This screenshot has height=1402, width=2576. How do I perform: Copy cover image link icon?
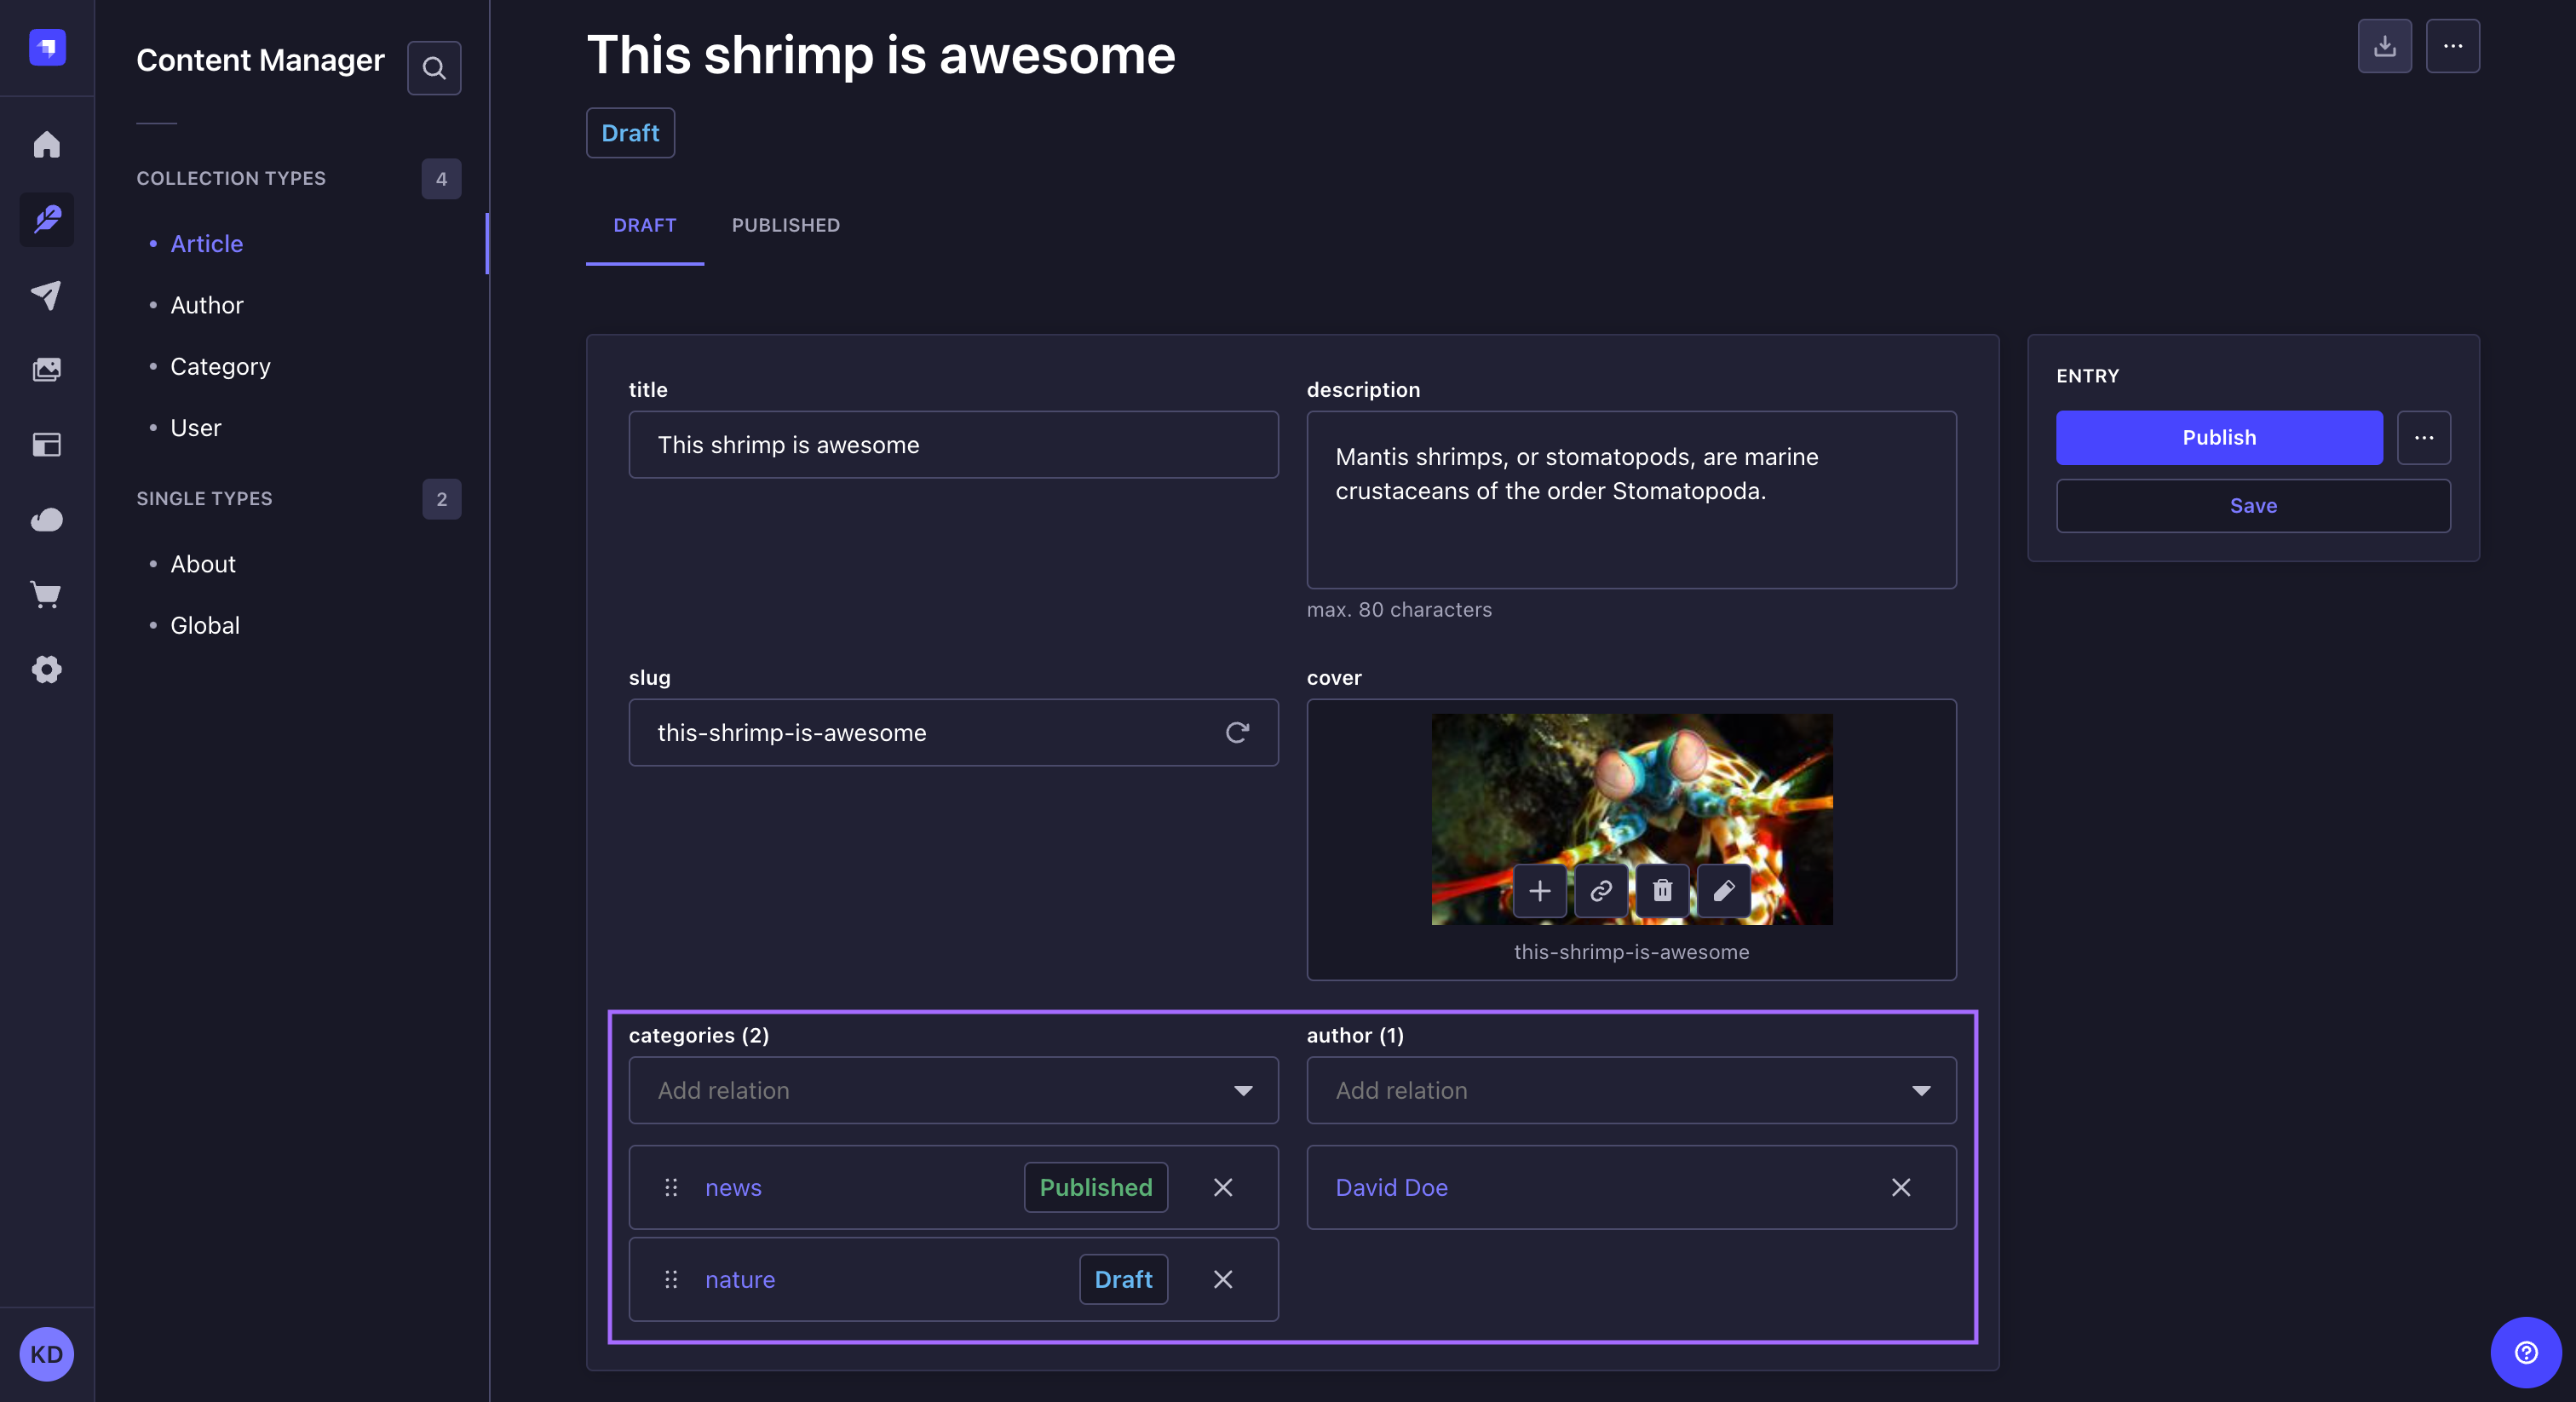(1600, 890)
